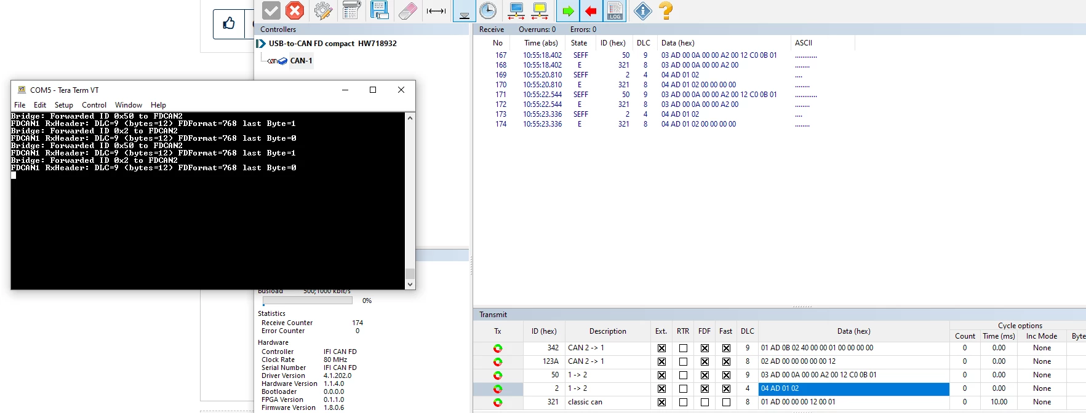Select the CAN-1 controller node
The image size is (1086, 413).
[301, 61]
